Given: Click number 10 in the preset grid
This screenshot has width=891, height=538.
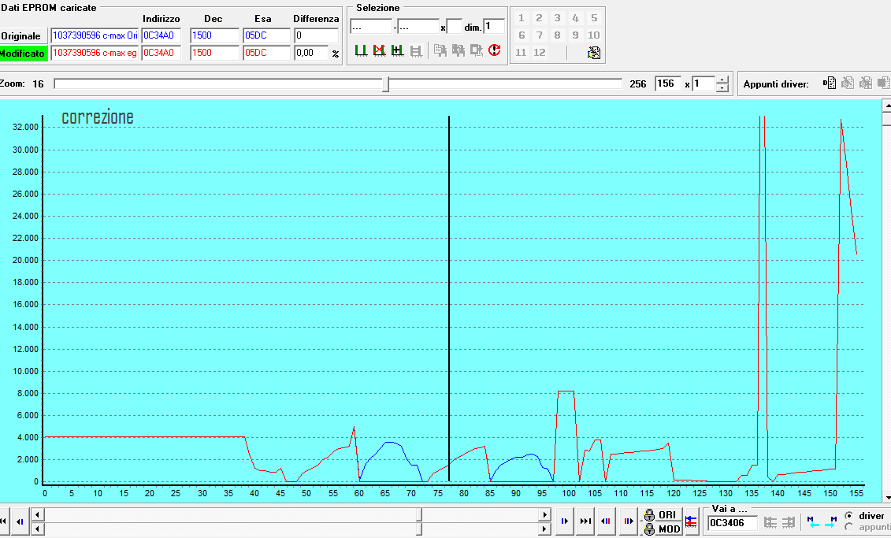Looking at the screenshot, I should pos(594,35).
